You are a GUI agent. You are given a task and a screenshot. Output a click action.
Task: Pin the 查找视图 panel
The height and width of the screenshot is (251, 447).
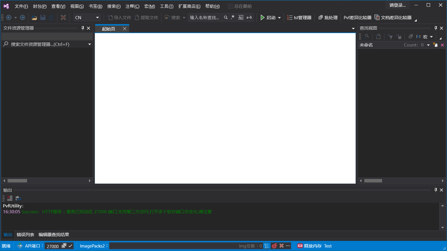tap(436, 28)
